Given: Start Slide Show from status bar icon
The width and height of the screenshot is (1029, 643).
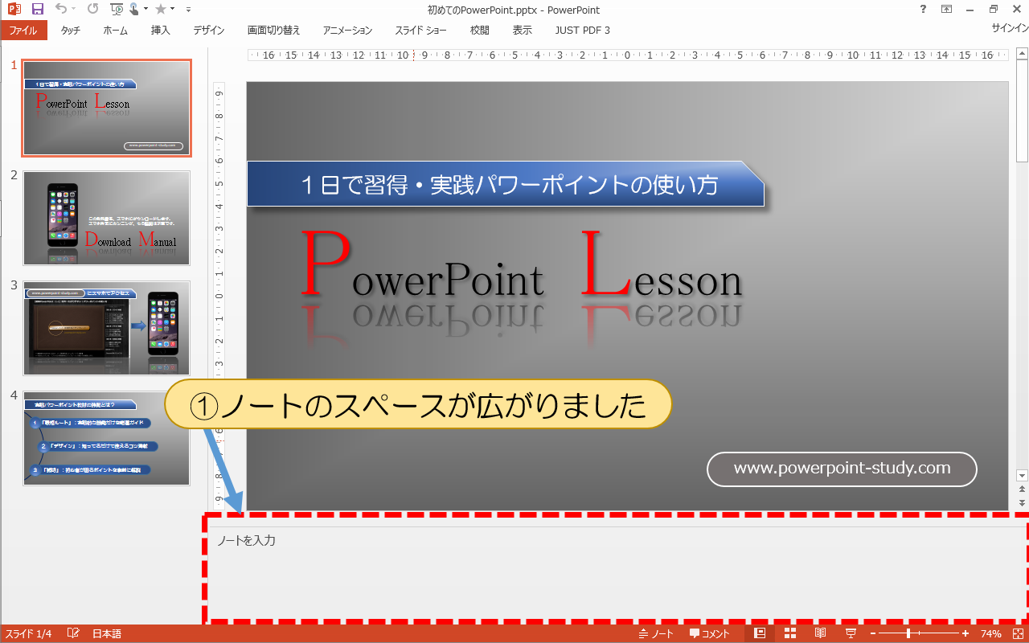Looking at the screenshot, I should [851, 634].
